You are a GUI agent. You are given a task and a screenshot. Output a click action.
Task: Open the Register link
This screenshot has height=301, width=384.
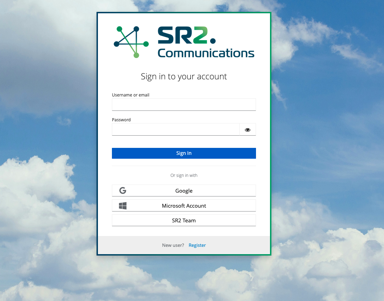(197, 245)
